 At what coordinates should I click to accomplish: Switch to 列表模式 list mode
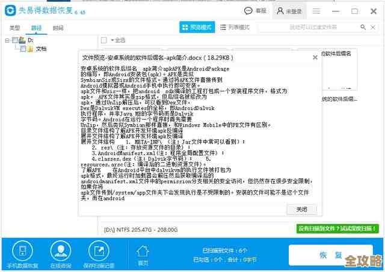point(235,27)
